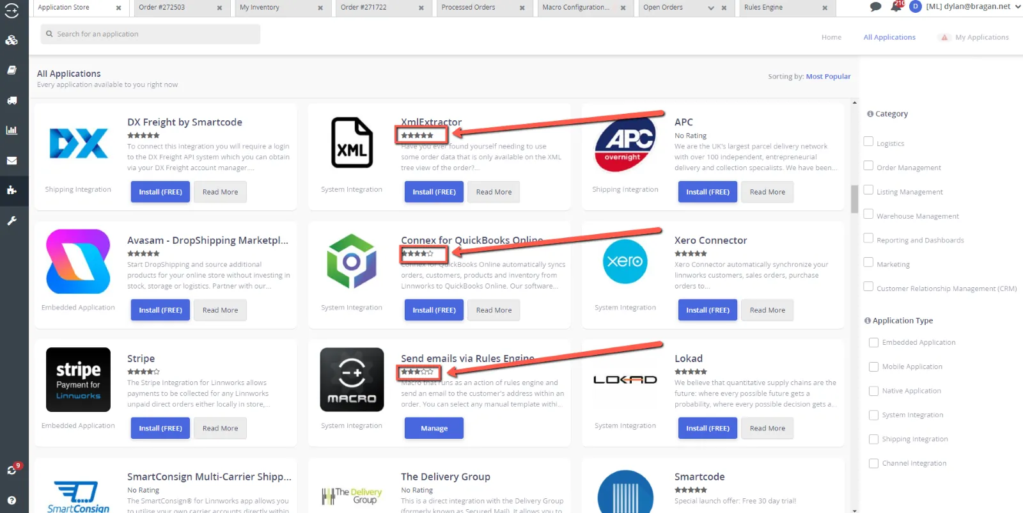
Task: Click the Avasam app logo
Action: tap(78, 262)
